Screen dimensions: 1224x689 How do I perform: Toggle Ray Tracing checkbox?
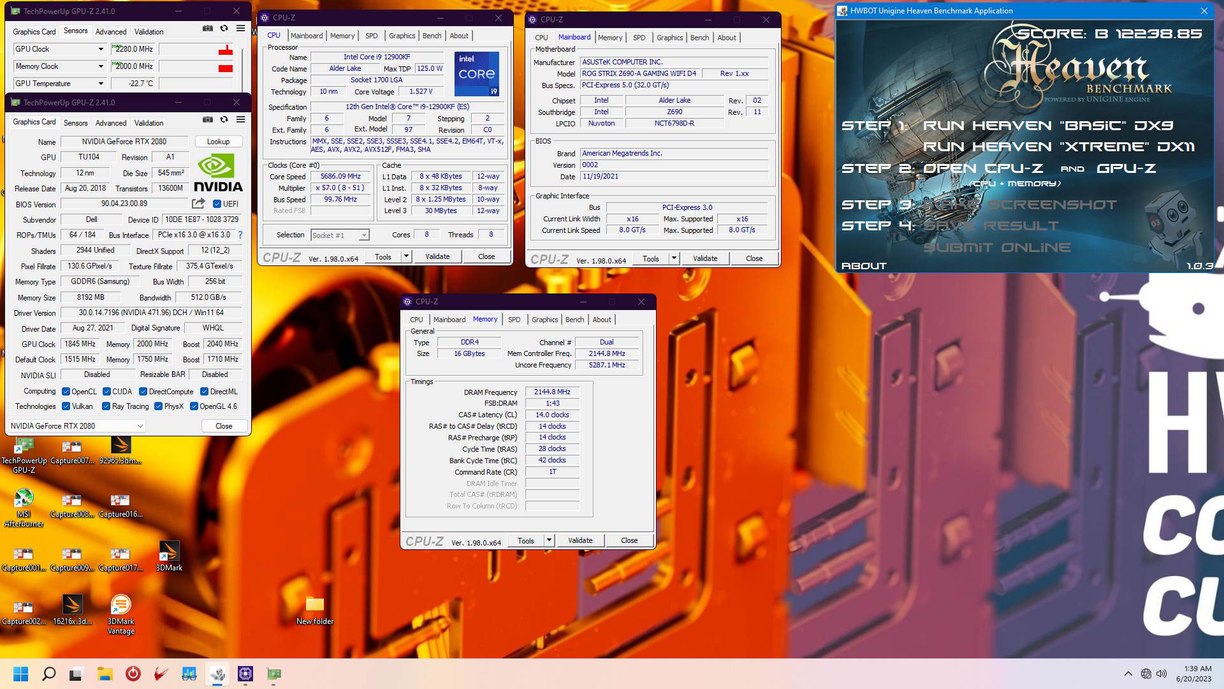point(106,406)
